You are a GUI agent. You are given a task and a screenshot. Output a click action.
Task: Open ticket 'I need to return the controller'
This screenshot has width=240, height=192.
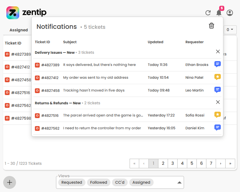pos(102,128)
